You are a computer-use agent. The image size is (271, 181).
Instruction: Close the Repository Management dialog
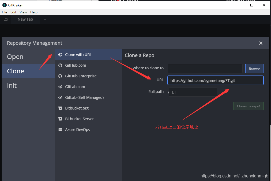pyautogui.click(x=261, y=43)
